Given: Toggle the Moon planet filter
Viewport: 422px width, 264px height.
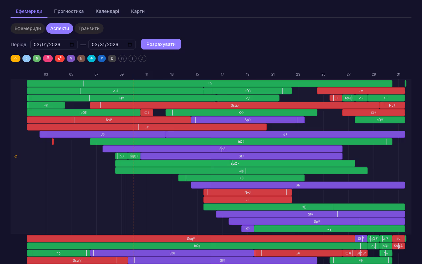Looking at the screenshot, I should pos(27,58).
